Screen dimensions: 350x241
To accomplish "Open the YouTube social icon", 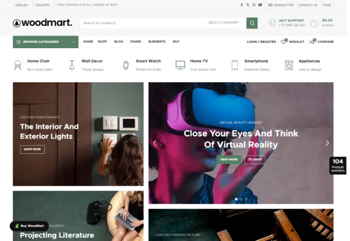I will pos(260,5).
